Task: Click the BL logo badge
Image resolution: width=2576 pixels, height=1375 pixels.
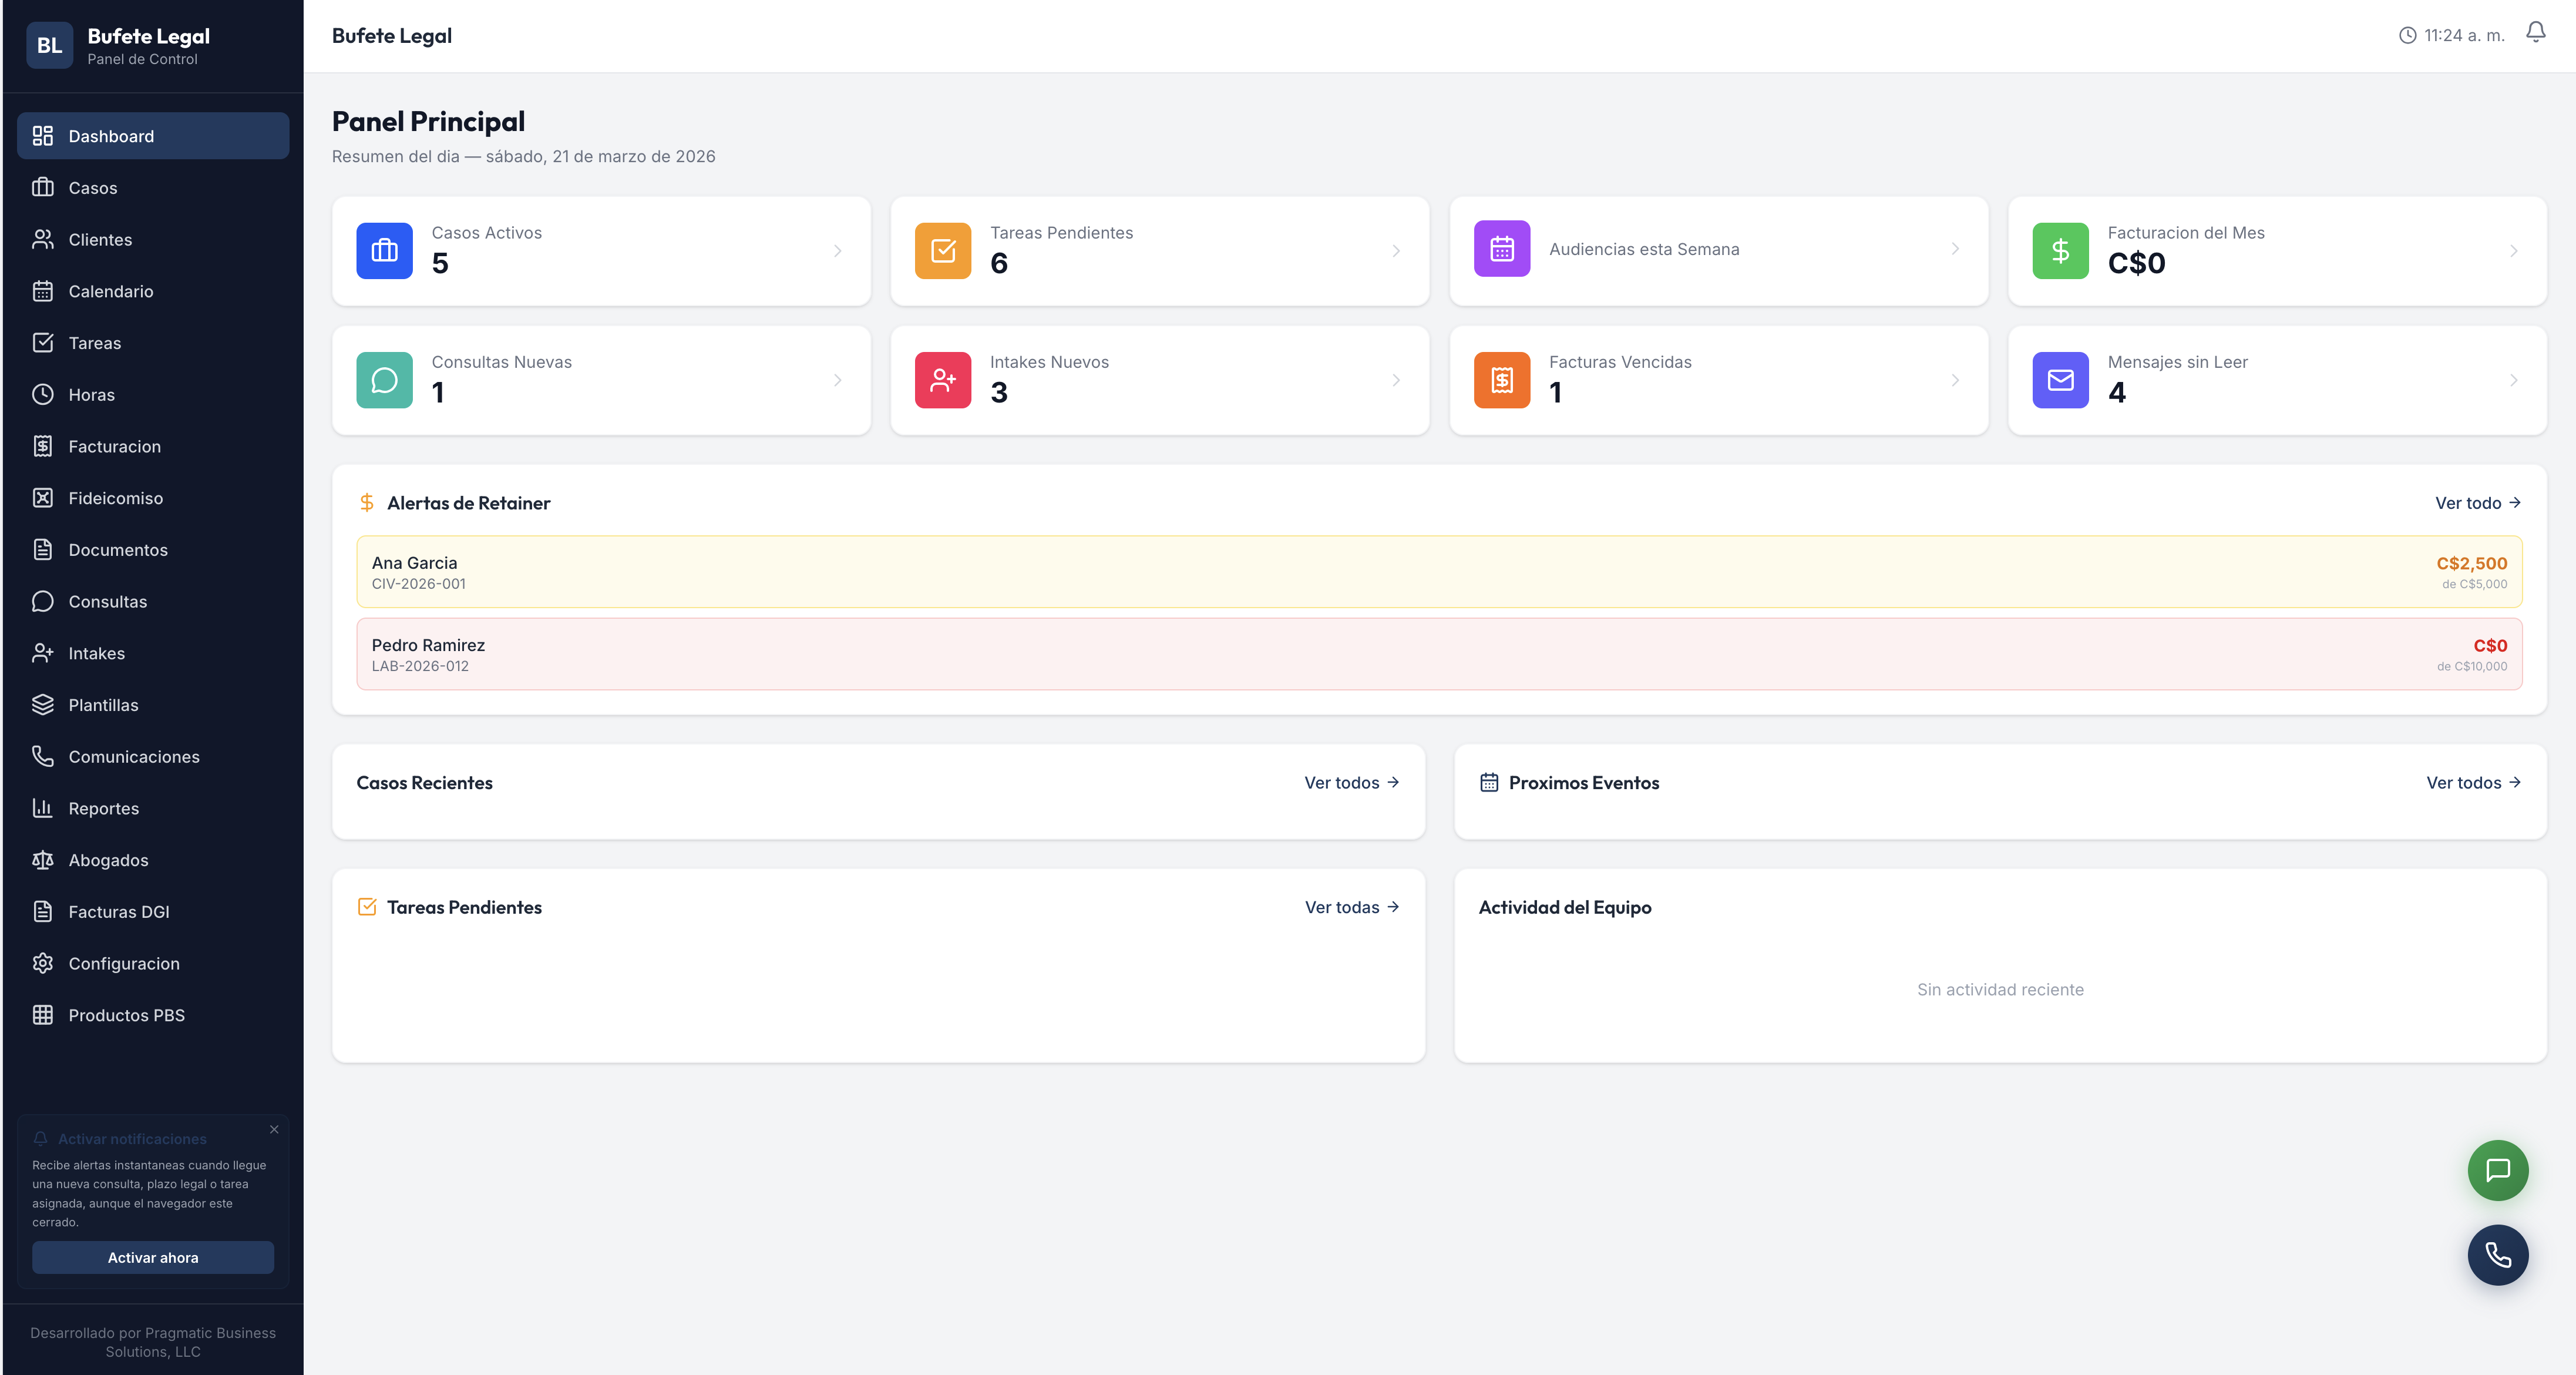Action: [x=49, y=45]
